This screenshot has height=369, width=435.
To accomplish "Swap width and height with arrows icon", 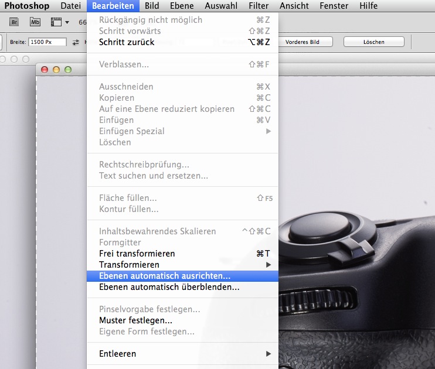I will click(x=76, y=42).
